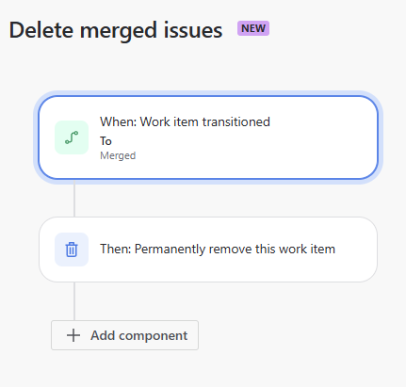
Task: Click the green transition trigger icon
Action: tap(72, 137)
